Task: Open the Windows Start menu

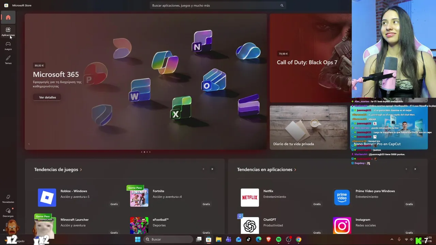Action: point(138,240)
